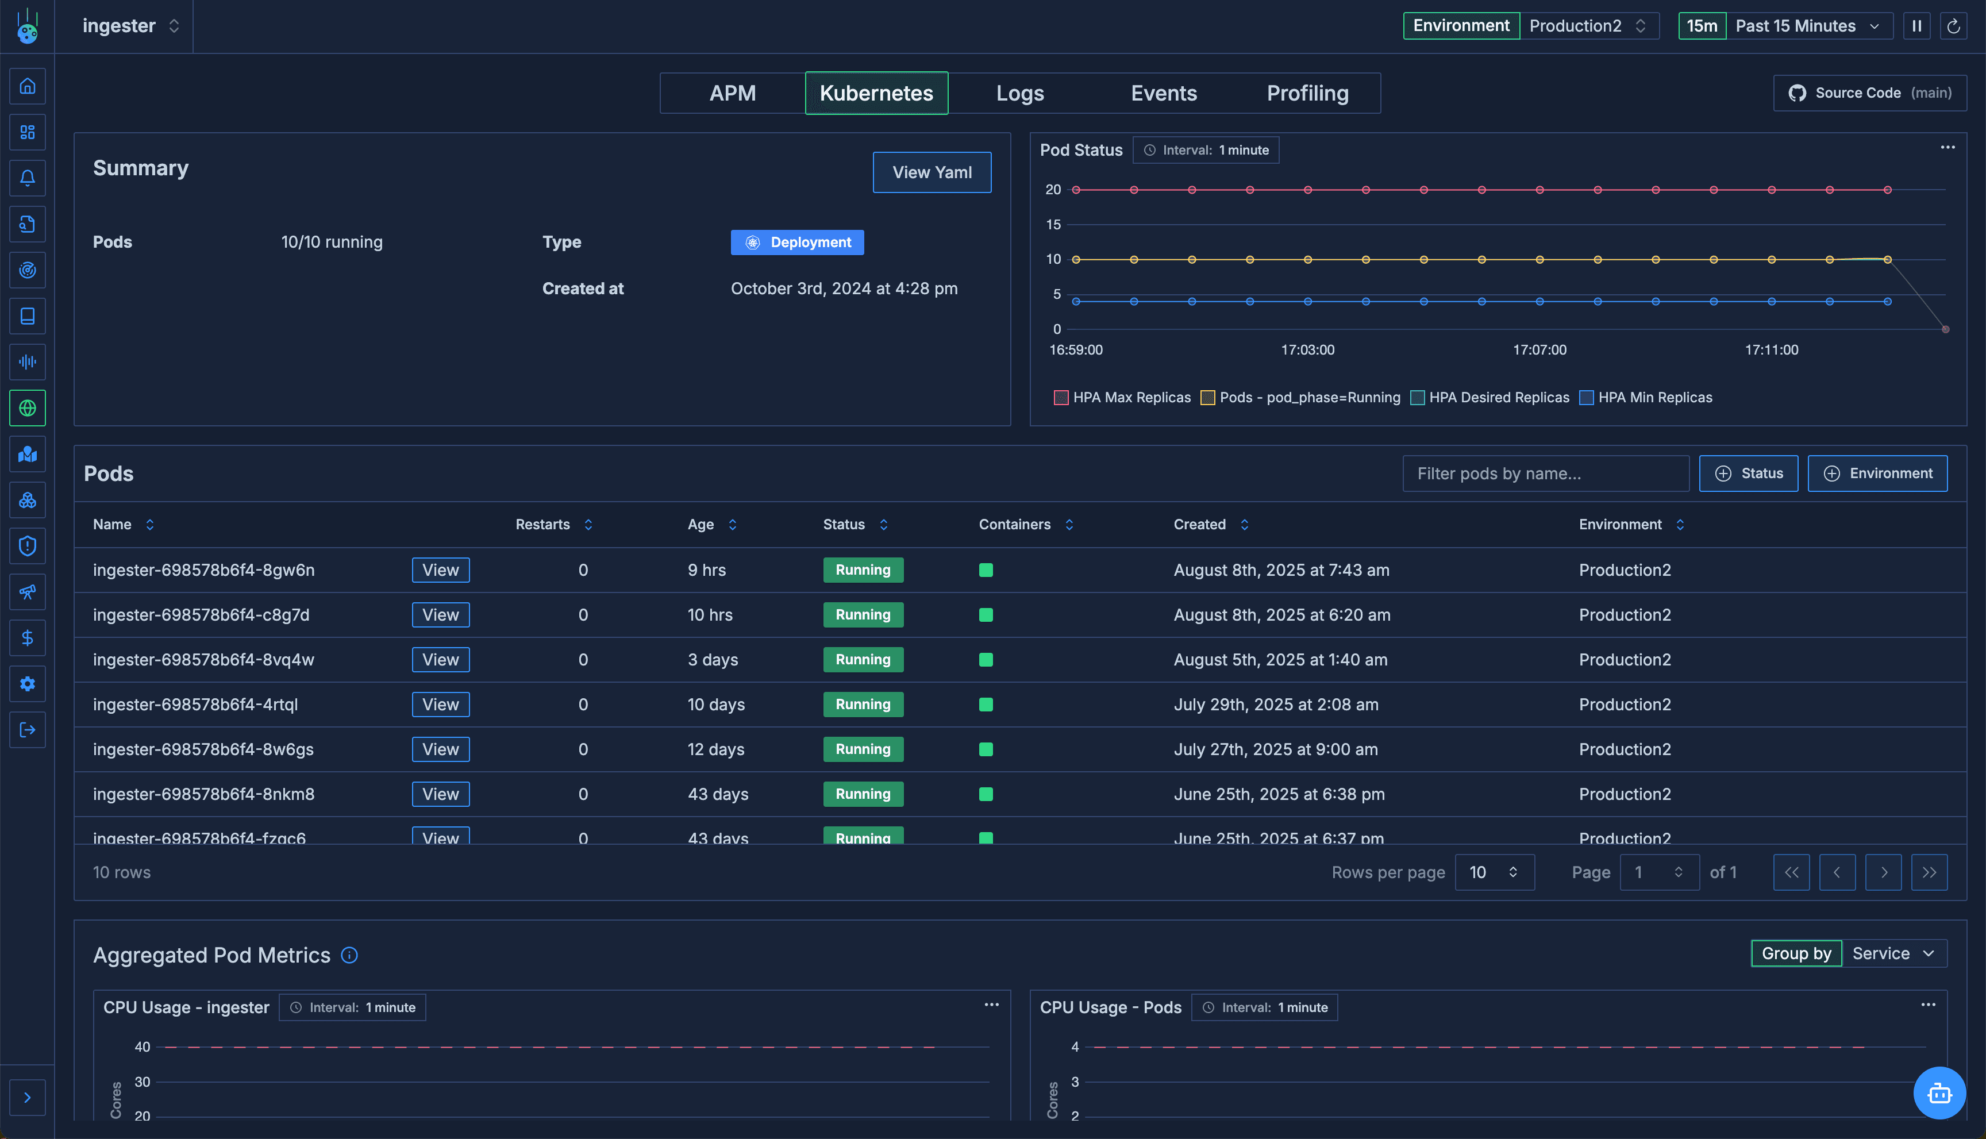Click the Filter pods by name field
1986x1139 pixels.
coord(1546,474)
